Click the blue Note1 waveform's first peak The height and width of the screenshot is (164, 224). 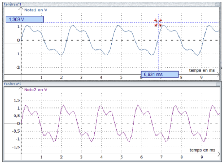27,26
